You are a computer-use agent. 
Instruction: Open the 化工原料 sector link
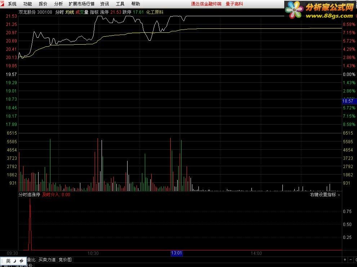155,12
